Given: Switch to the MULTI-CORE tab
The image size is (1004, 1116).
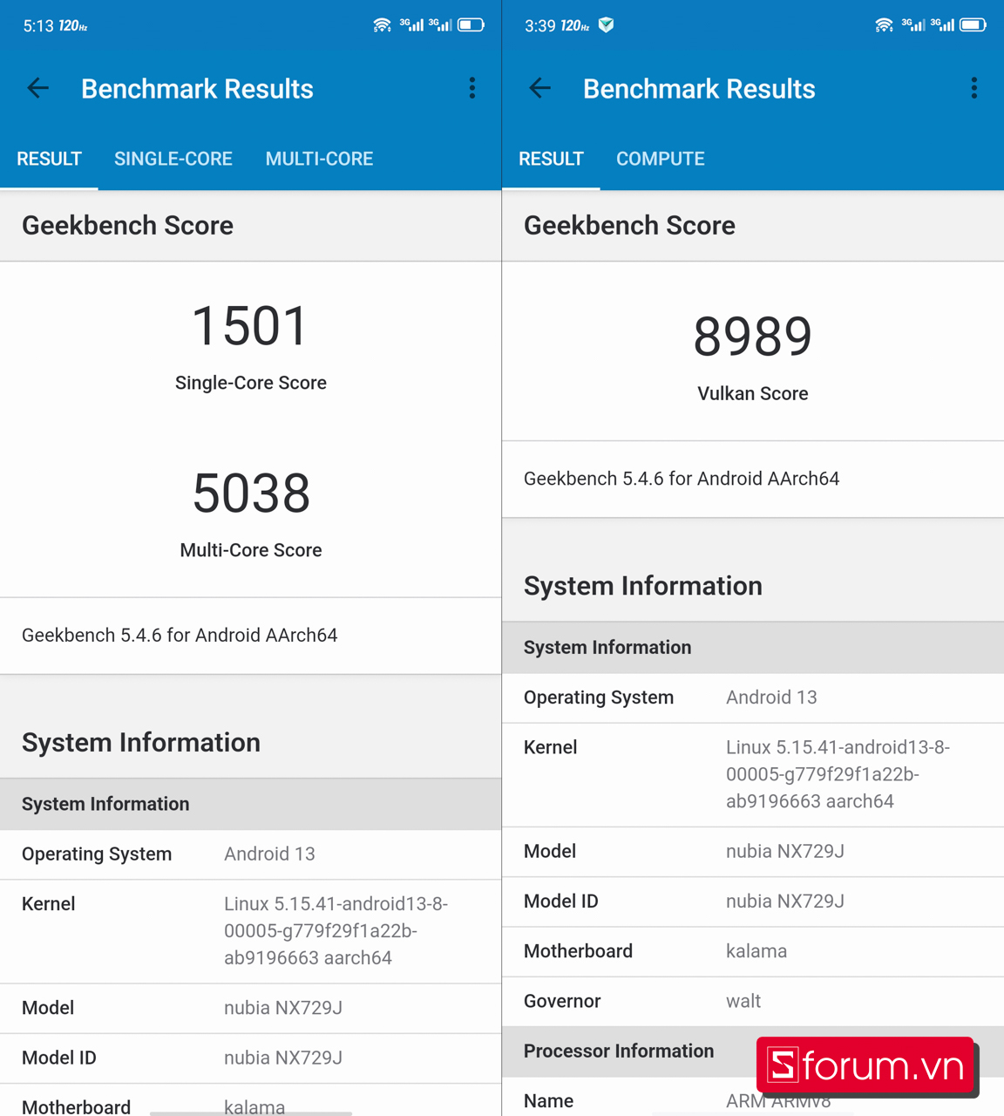Looking at the screenshot, I should coord(319,159).
